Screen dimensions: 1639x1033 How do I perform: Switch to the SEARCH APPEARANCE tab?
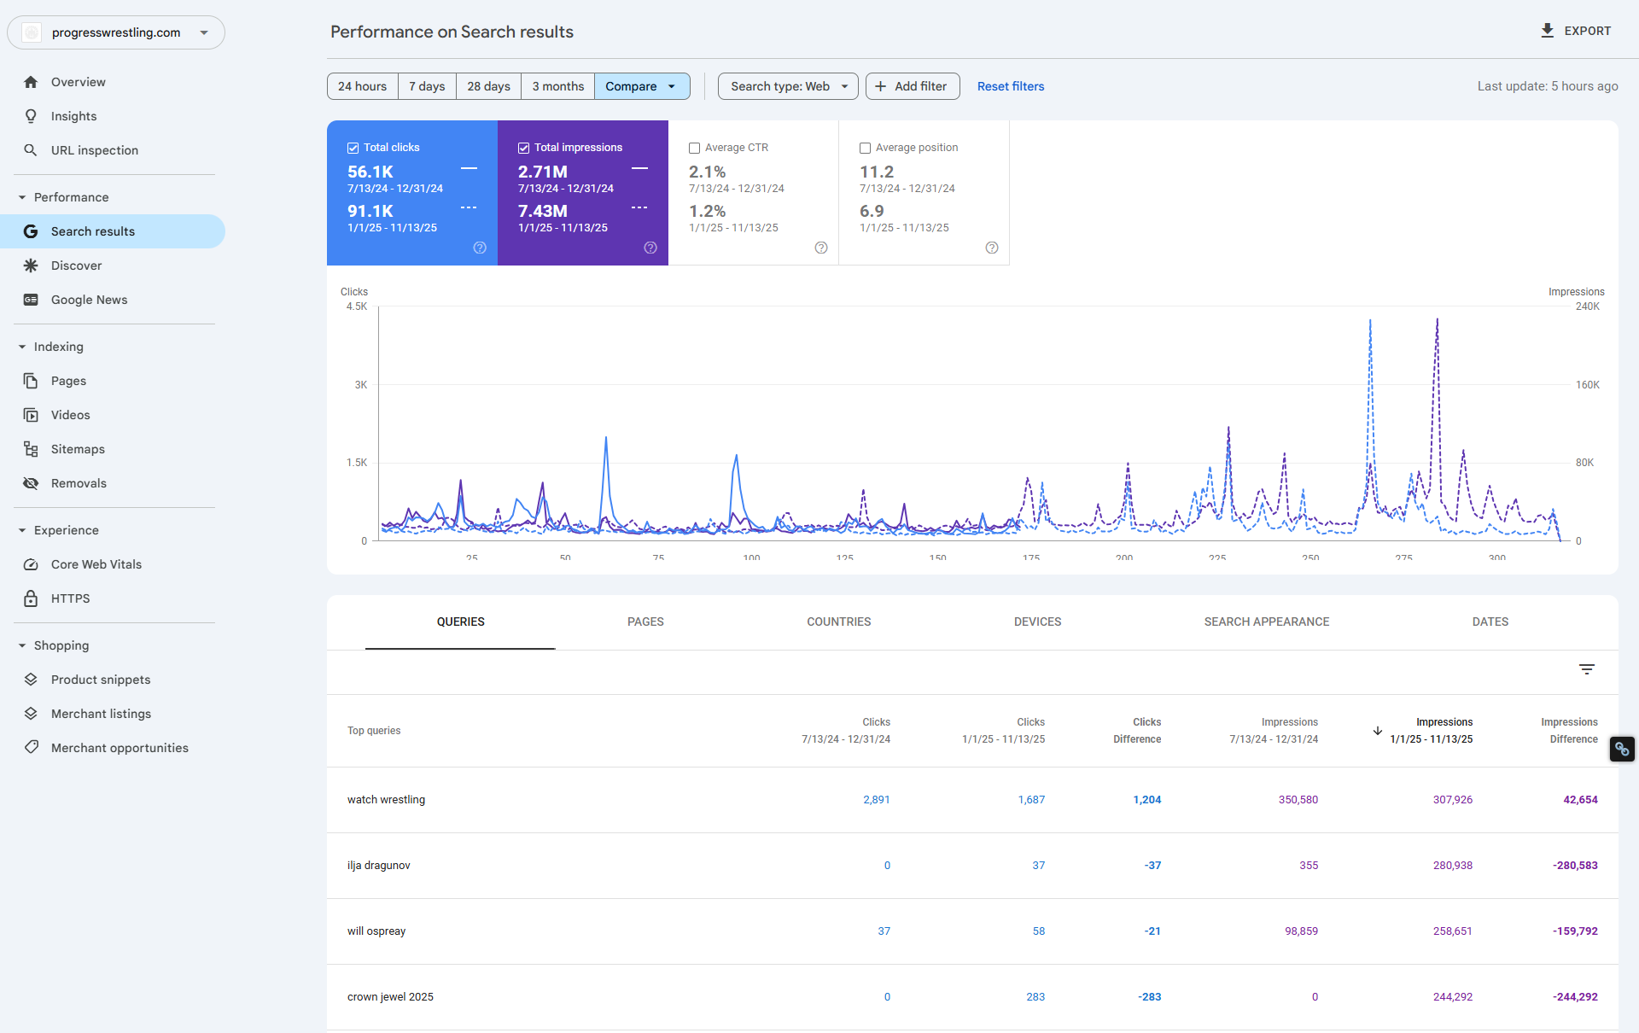[x=1266, y=622]
